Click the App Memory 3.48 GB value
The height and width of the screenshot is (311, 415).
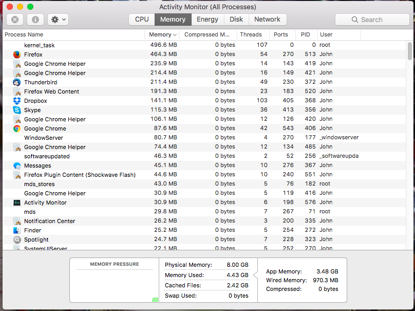pos(327,271)
